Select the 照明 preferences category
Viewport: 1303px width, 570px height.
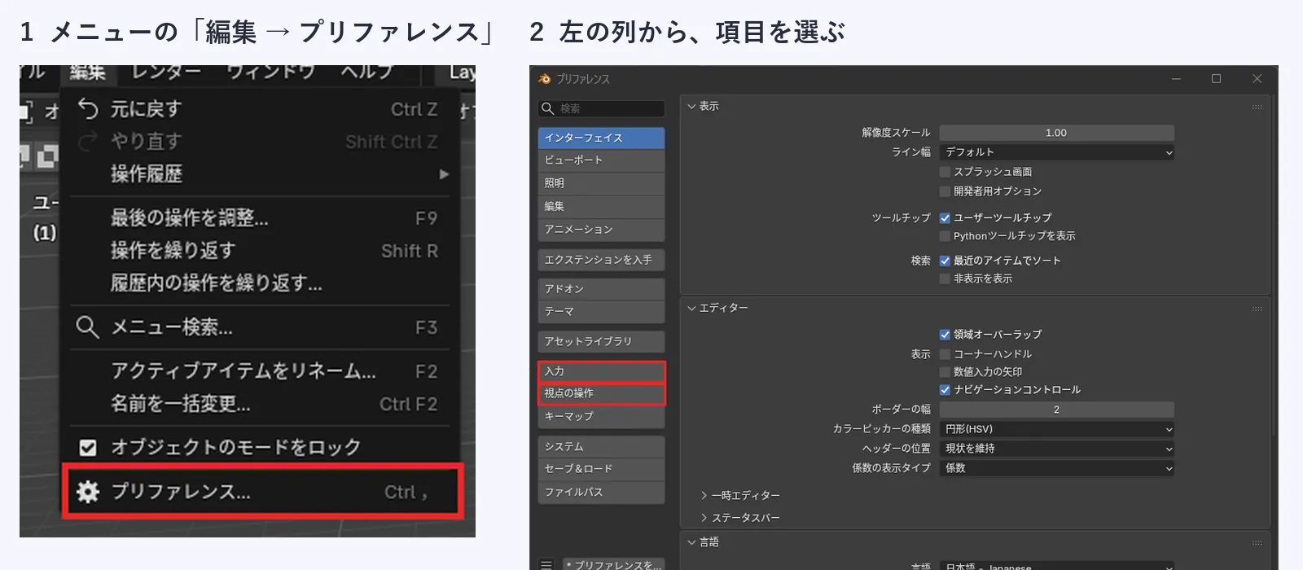(601, 183)
